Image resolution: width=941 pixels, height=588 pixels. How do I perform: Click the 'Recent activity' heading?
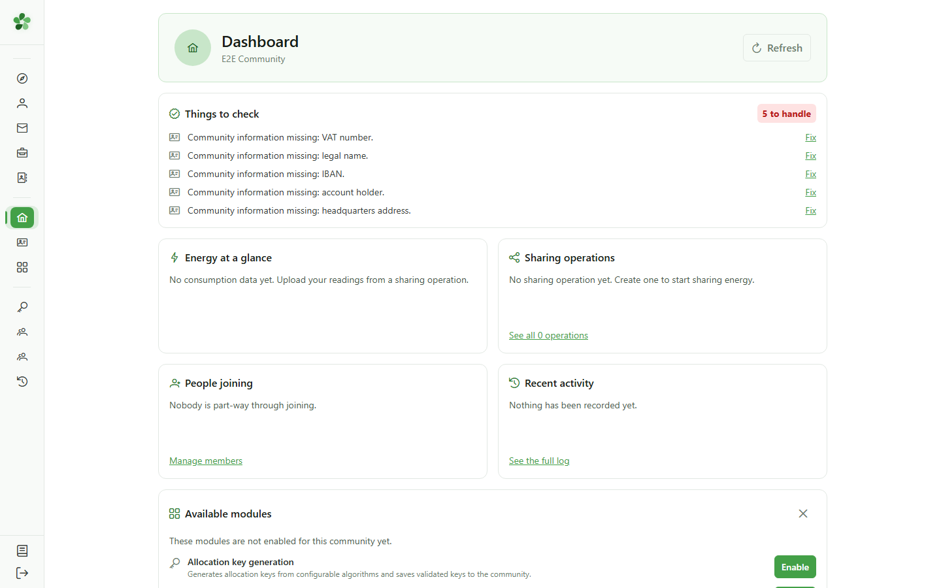click(x=559, y=384)
